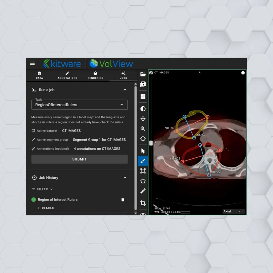Select the Ruler tool
This screenshot has width=273, height=273.
(143, 191)
